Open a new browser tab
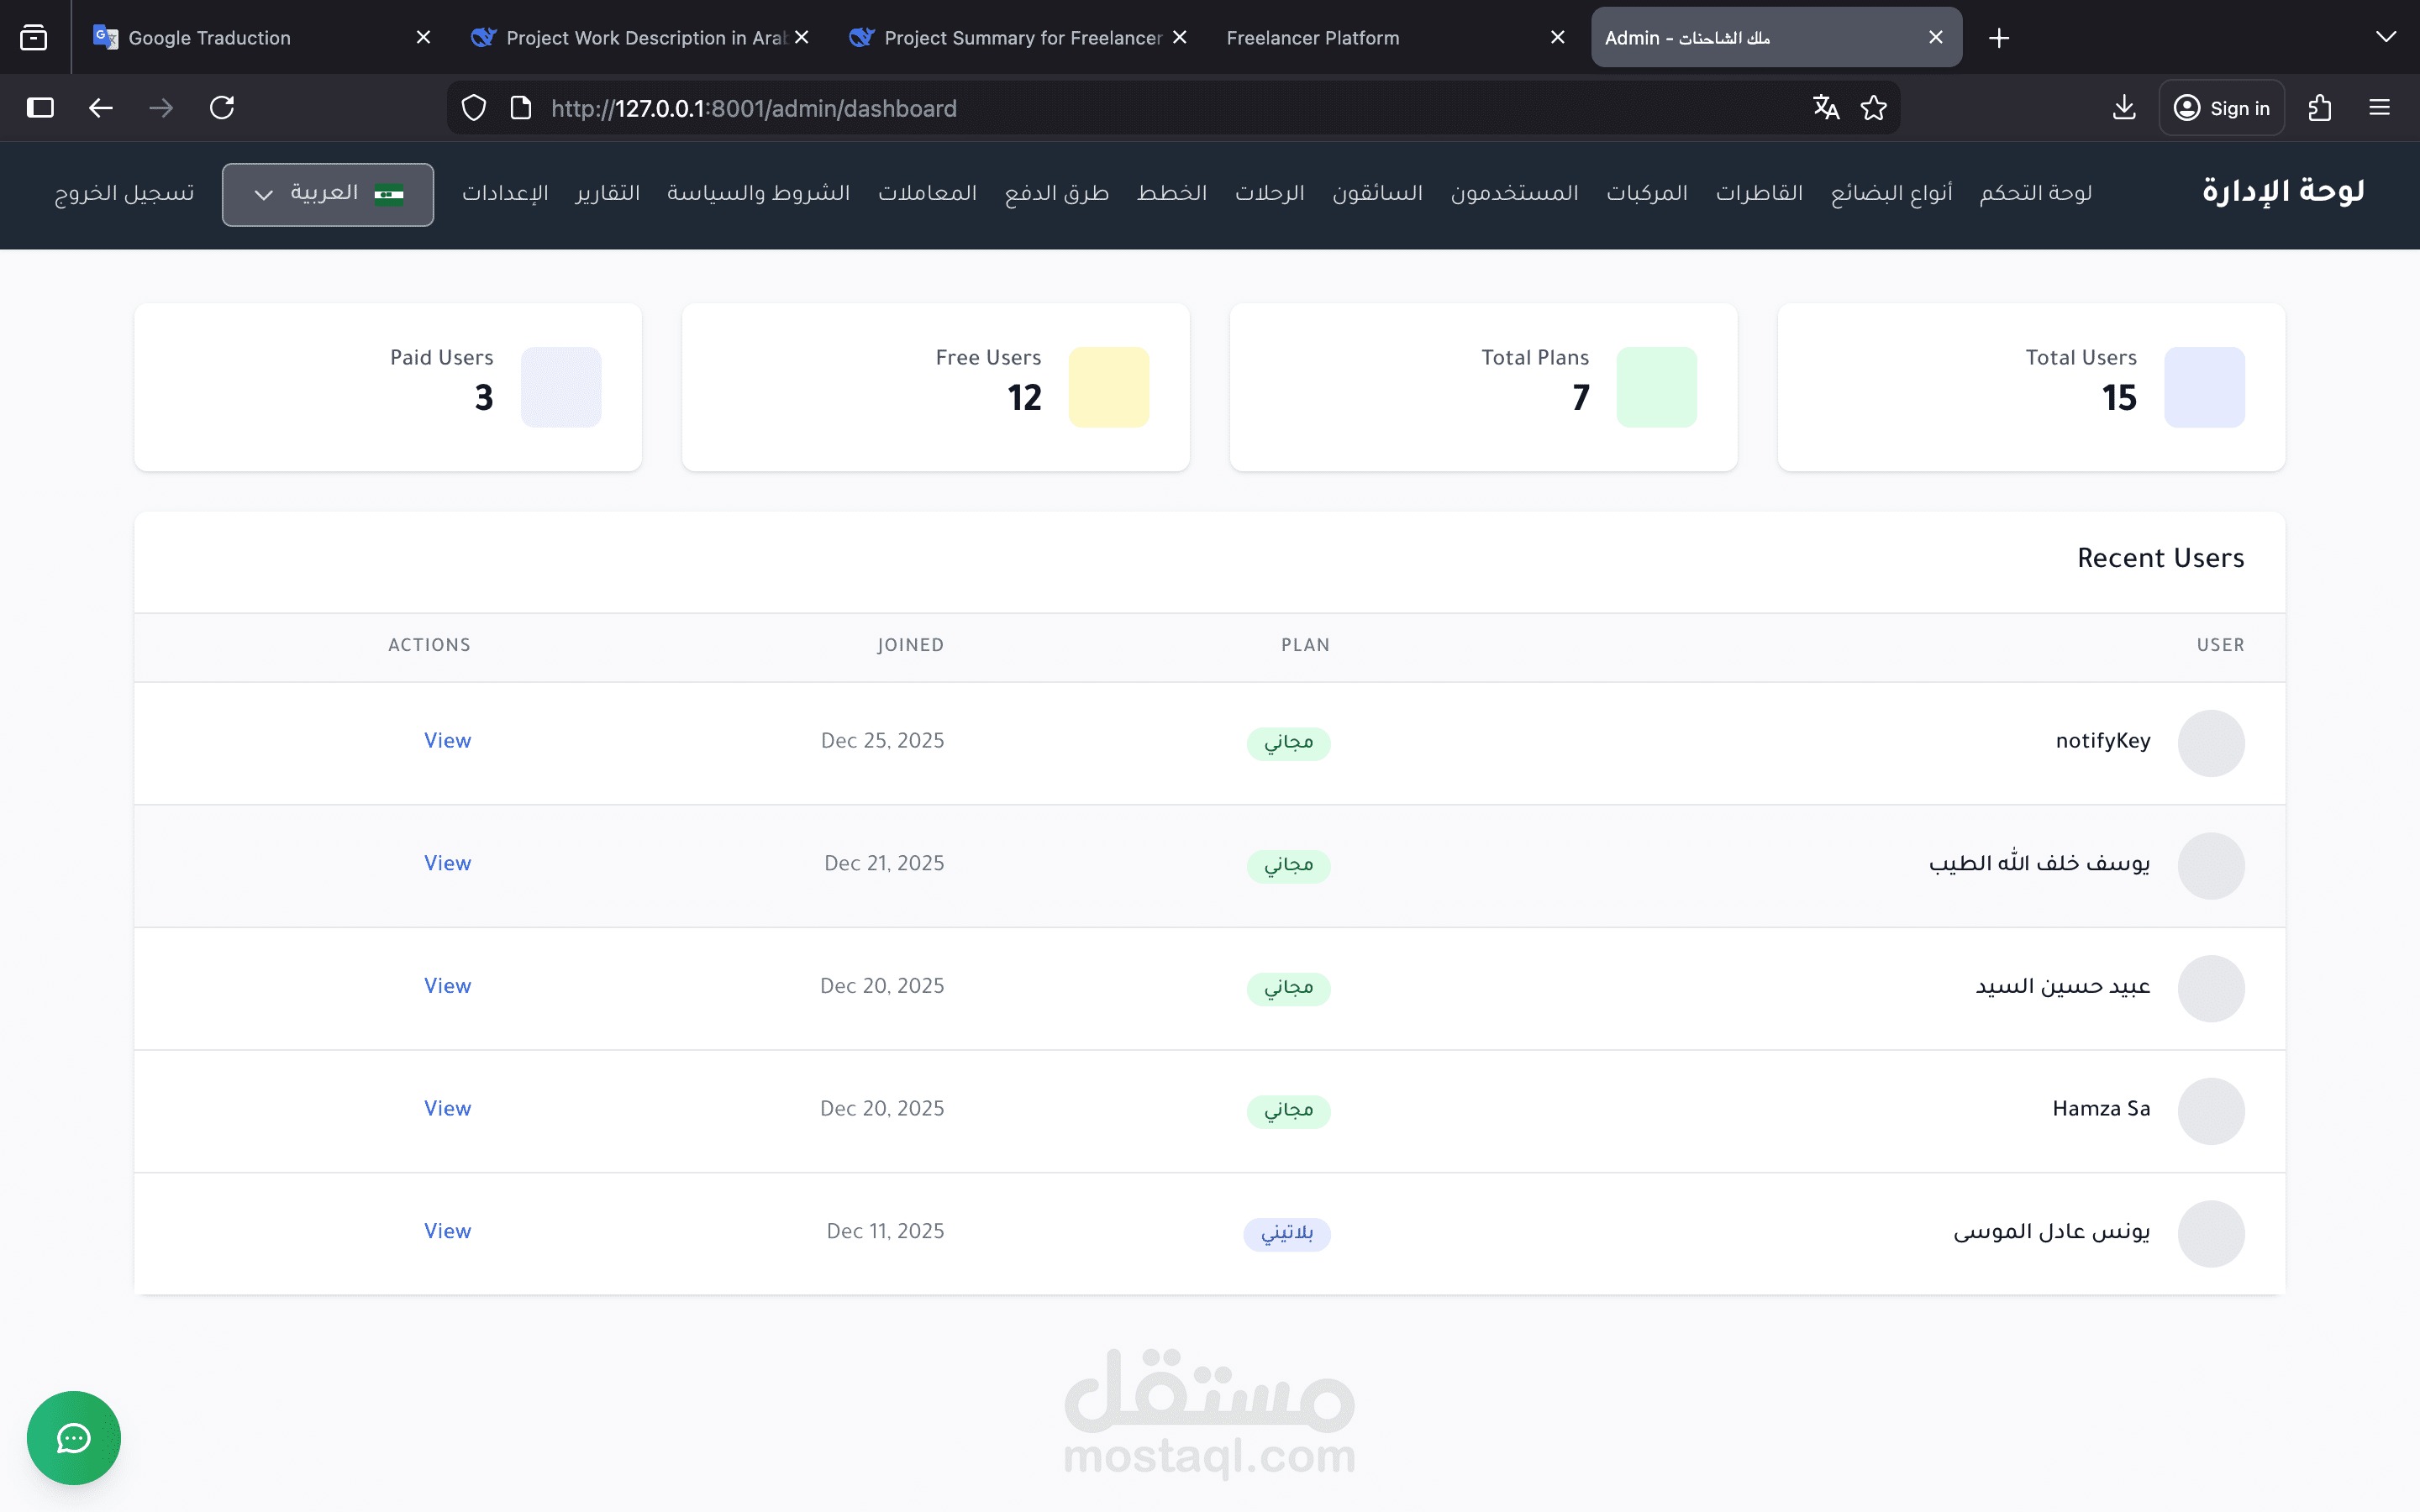2420x1512 pixels. [1998, 38]
